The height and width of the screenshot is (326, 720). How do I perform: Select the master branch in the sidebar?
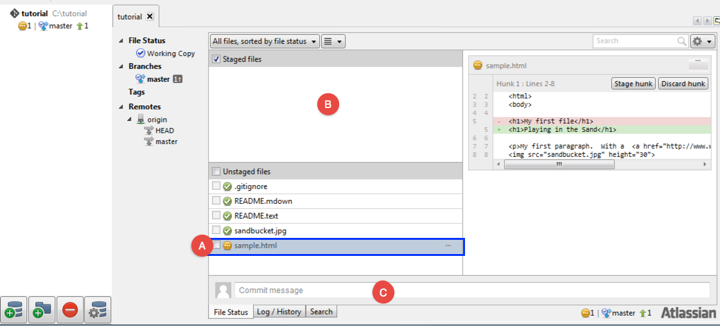(x=159, y=79)
